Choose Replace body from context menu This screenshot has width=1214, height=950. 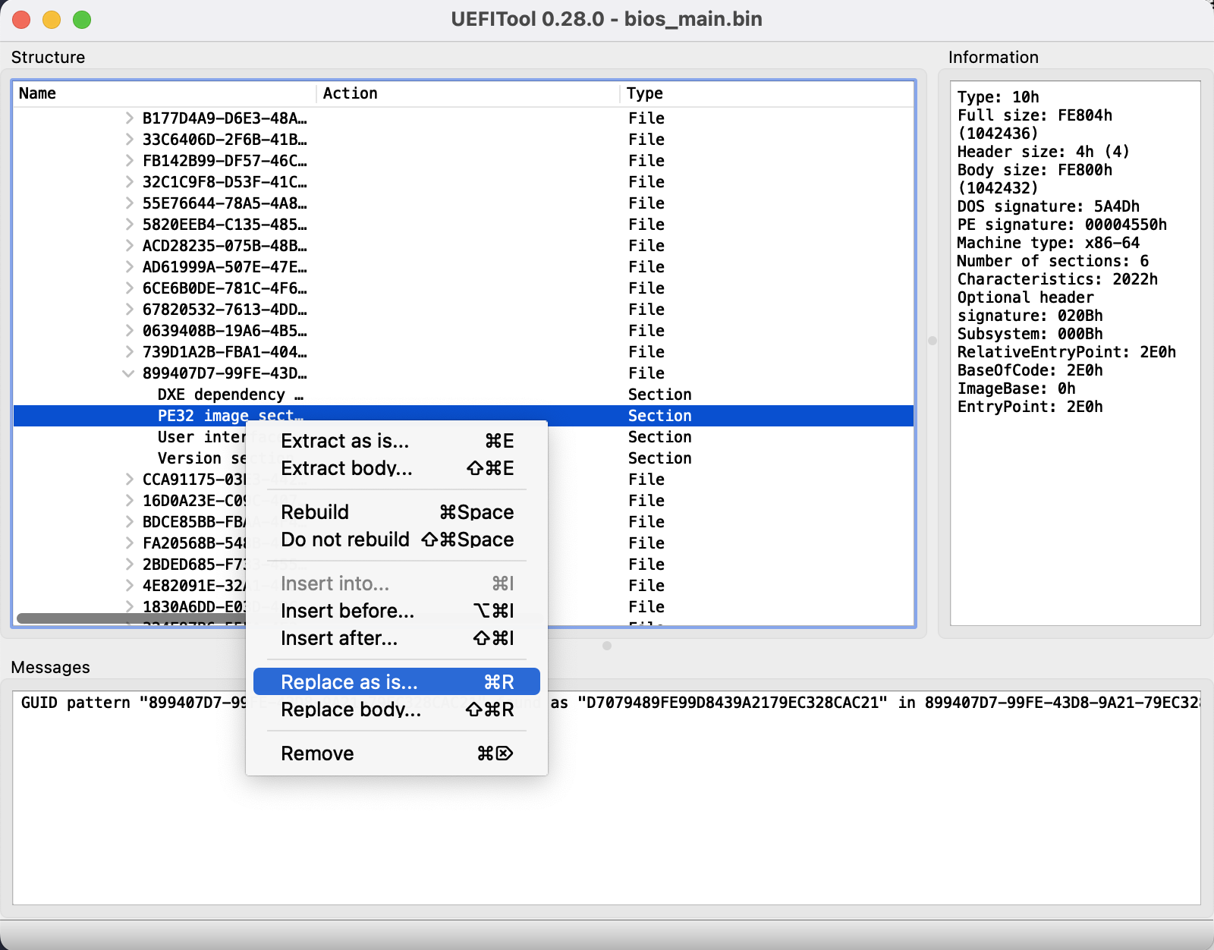click(397, 709)
